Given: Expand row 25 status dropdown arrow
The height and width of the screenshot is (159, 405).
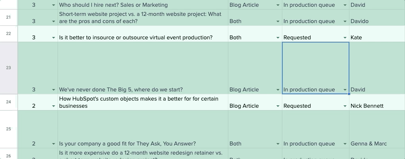Looking at the screenshot, I should [x=345, y=144].
